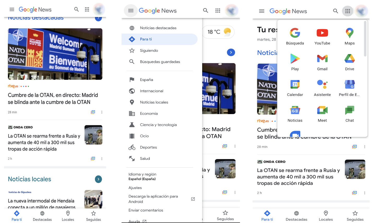Switch to Seguidas tab in the left screen
Image resolution: width=372 pixels, height=223 pixels.
coord(93,216)
